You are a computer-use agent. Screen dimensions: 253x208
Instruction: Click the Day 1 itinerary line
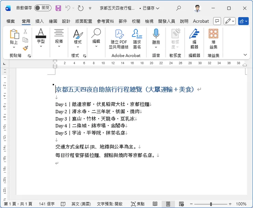tap(103, 104)
